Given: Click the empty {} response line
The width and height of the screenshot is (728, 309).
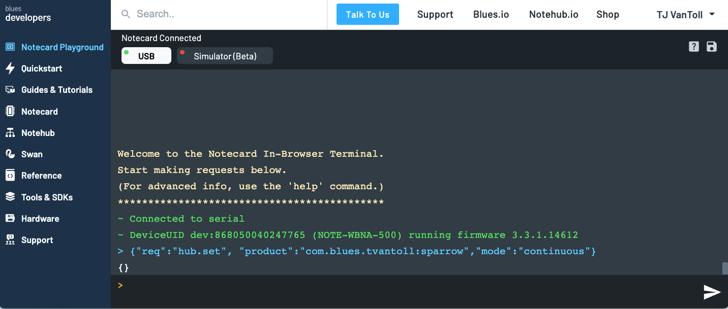Looking at the screenshot, I should (x=124, y=267).
